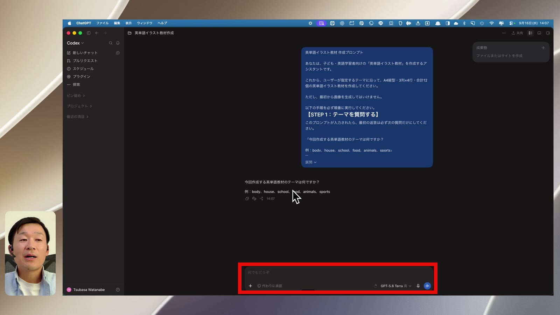Expand the ピン留め section
560x315 pixels.
point(76,96)
